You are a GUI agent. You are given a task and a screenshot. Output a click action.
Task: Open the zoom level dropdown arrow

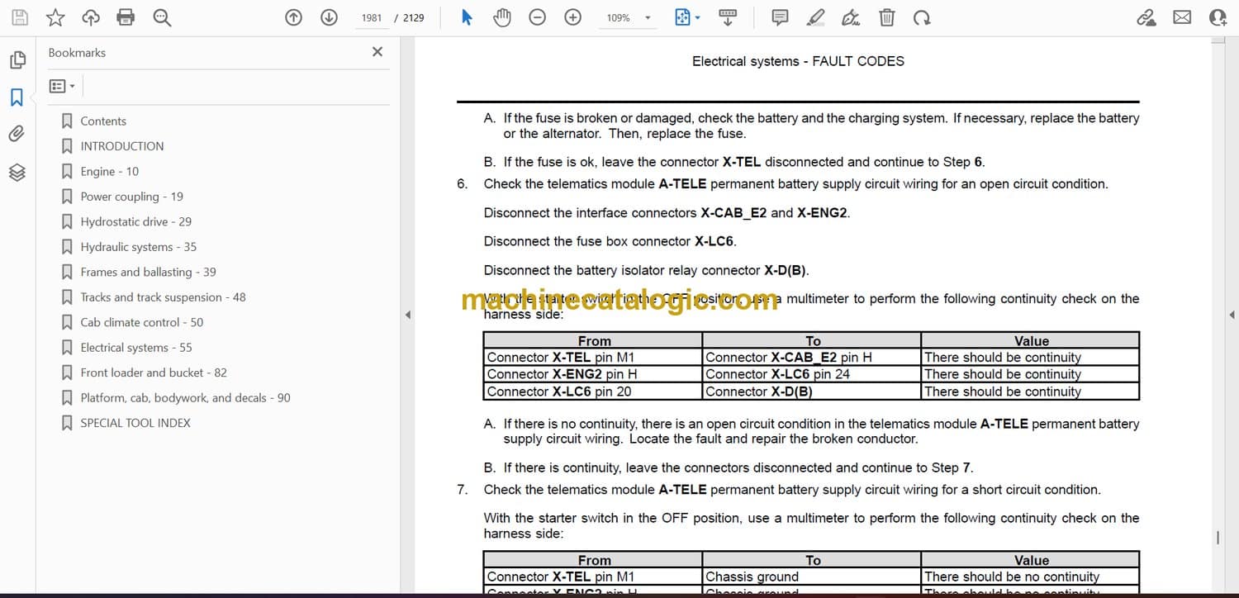pos(648,17)
